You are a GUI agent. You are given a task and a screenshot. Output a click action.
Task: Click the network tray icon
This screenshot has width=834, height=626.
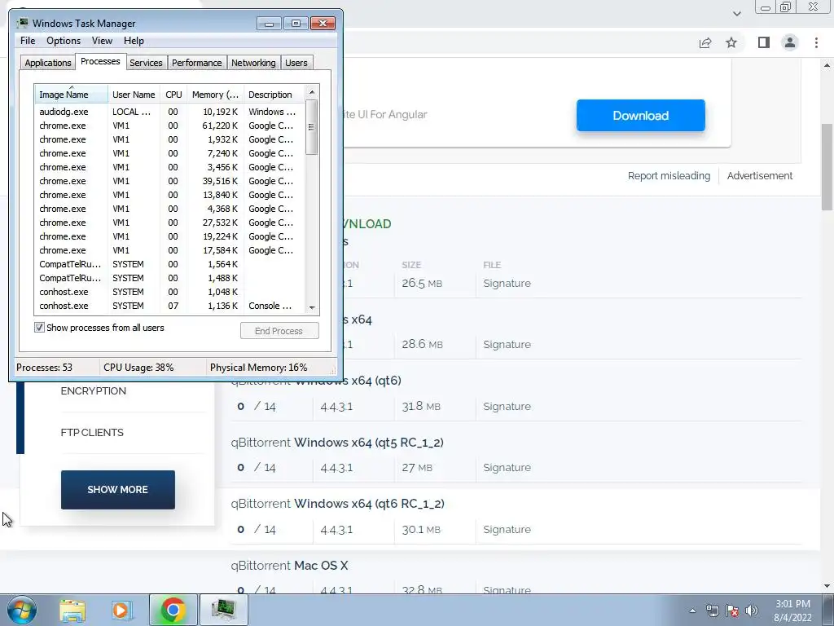[712, 611]
